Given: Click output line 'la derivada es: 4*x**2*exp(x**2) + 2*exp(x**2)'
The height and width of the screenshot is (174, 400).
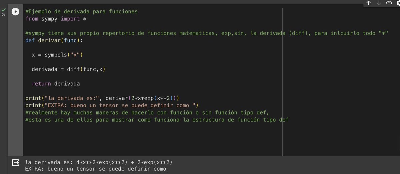Looking at the screenshot, I should (99, 162).
